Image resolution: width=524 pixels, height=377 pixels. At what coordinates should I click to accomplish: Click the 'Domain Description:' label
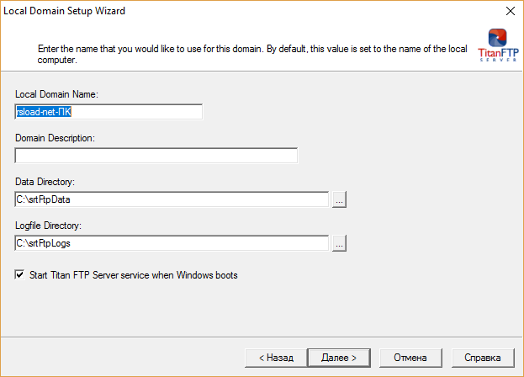pyautogui.click(x=55, y=137)
